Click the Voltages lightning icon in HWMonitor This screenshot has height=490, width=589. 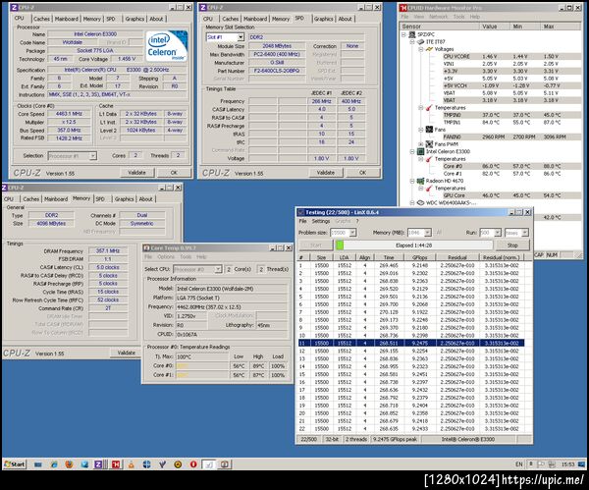point(429,49)
